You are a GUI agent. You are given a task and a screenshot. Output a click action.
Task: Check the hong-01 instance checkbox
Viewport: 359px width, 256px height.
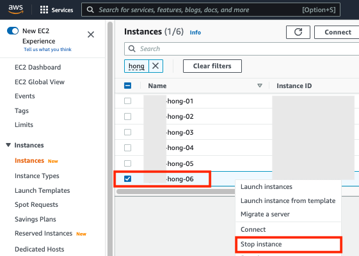click(x=128, y=101)
